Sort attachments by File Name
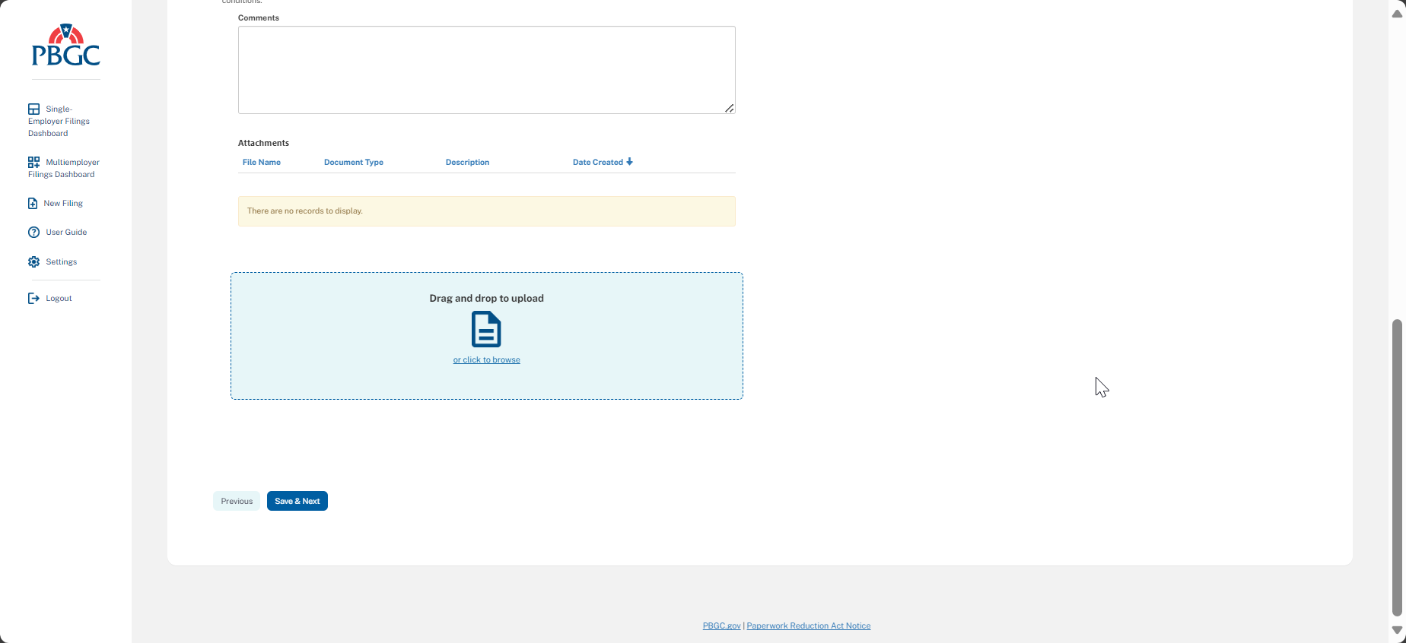This screenshot has width=1406, height=643. [262, 162]
